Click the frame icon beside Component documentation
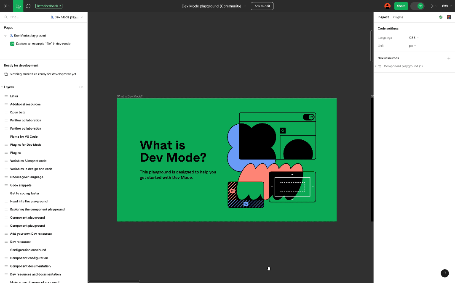The height and width of the screenshot is (283, 455). click(6, 266)
